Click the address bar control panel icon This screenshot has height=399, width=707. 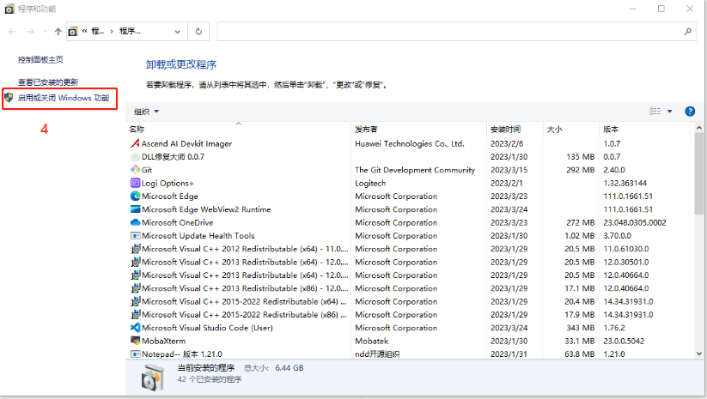73,32
